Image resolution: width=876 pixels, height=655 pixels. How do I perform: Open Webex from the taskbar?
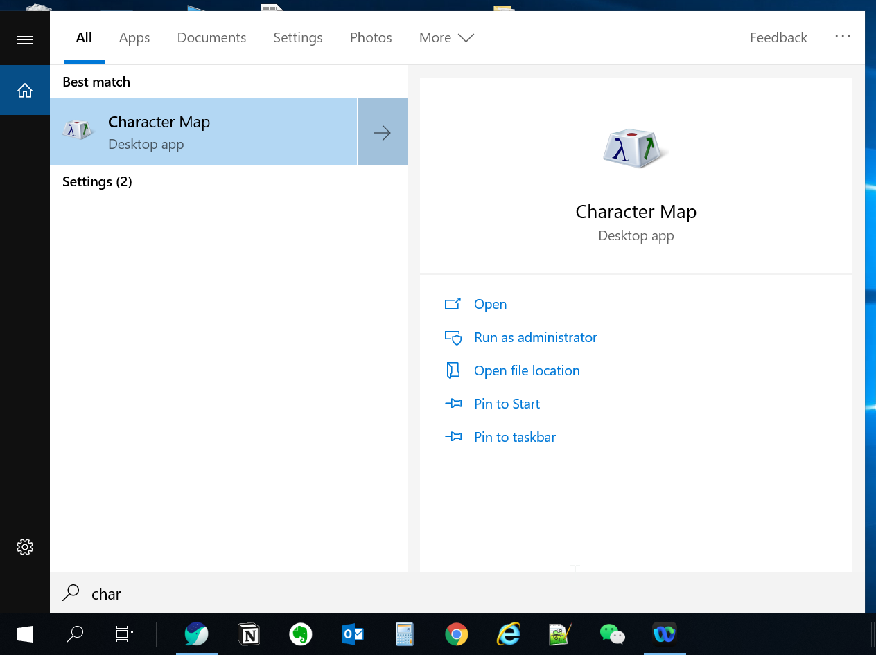click(x=665, y=634)
